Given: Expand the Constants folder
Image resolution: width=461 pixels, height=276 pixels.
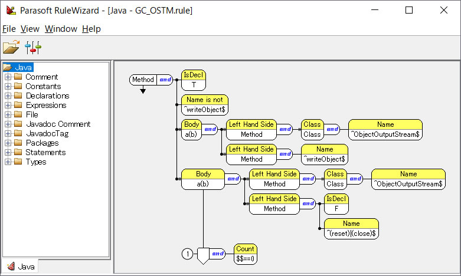Looking at the screenshot, I should click(x=8, y=86).
